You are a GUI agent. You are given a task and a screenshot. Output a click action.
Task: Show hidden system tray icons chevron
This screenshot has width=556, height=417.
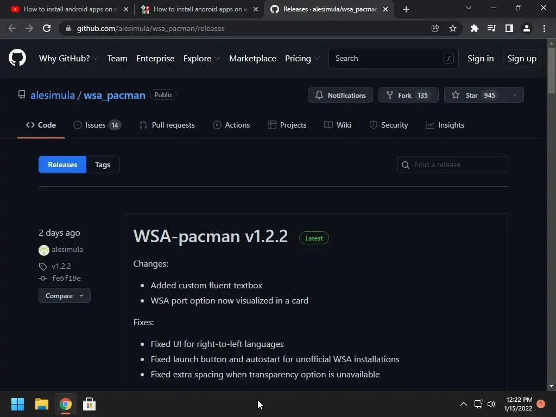coord(464,404)
